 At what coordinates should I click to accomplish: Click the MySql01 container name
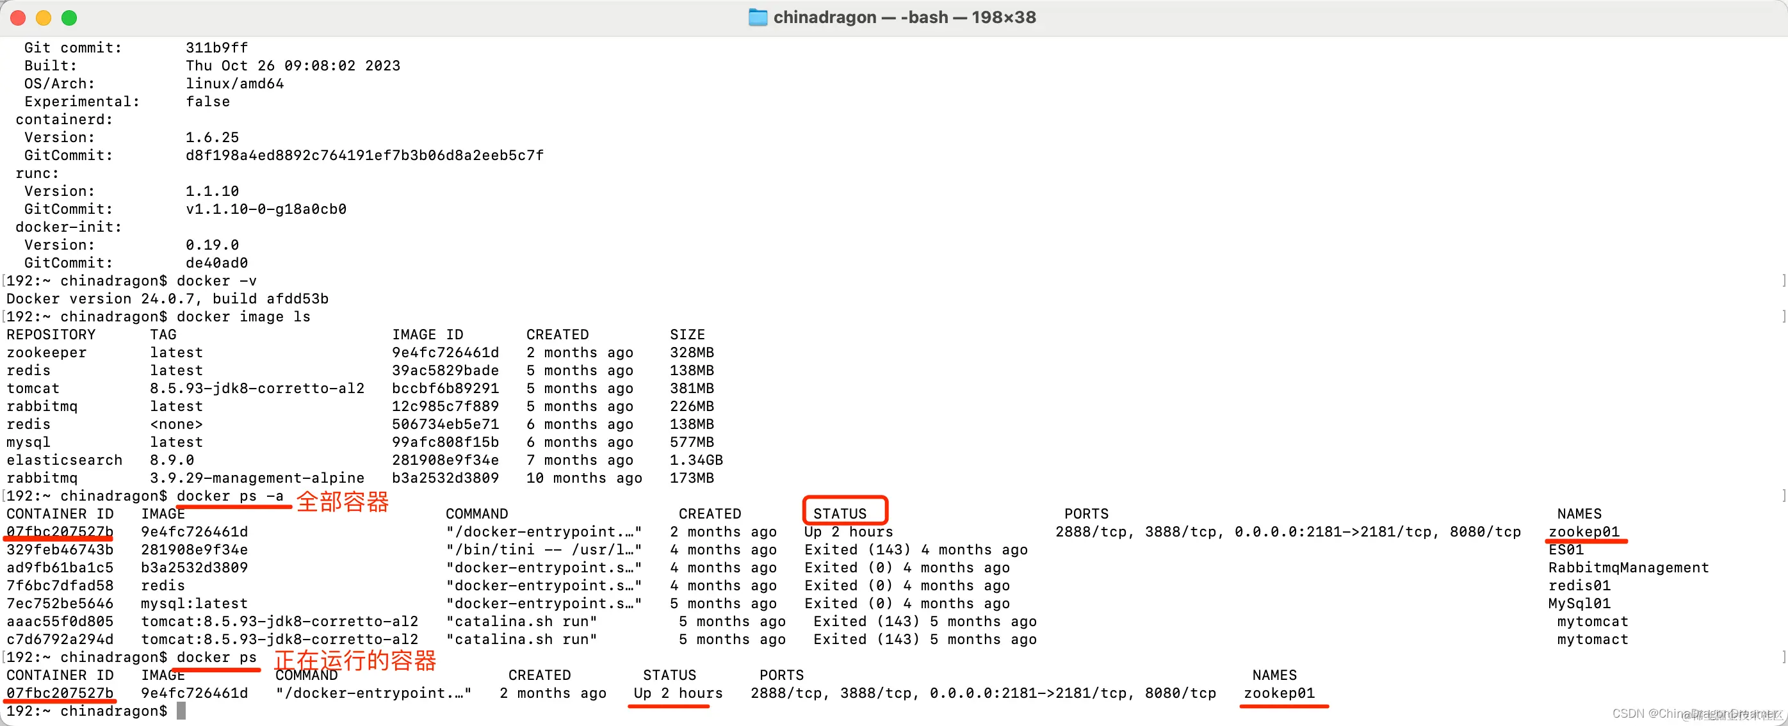pyautogui.click(x=1579, y=603)
